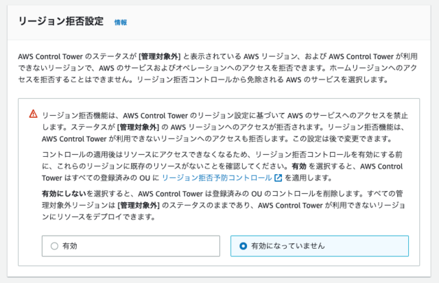Image resolution: width=439 pixels, height=283 pixels.
Task: Click the red warning triangle icon
Action: click(x=33, y=114)
